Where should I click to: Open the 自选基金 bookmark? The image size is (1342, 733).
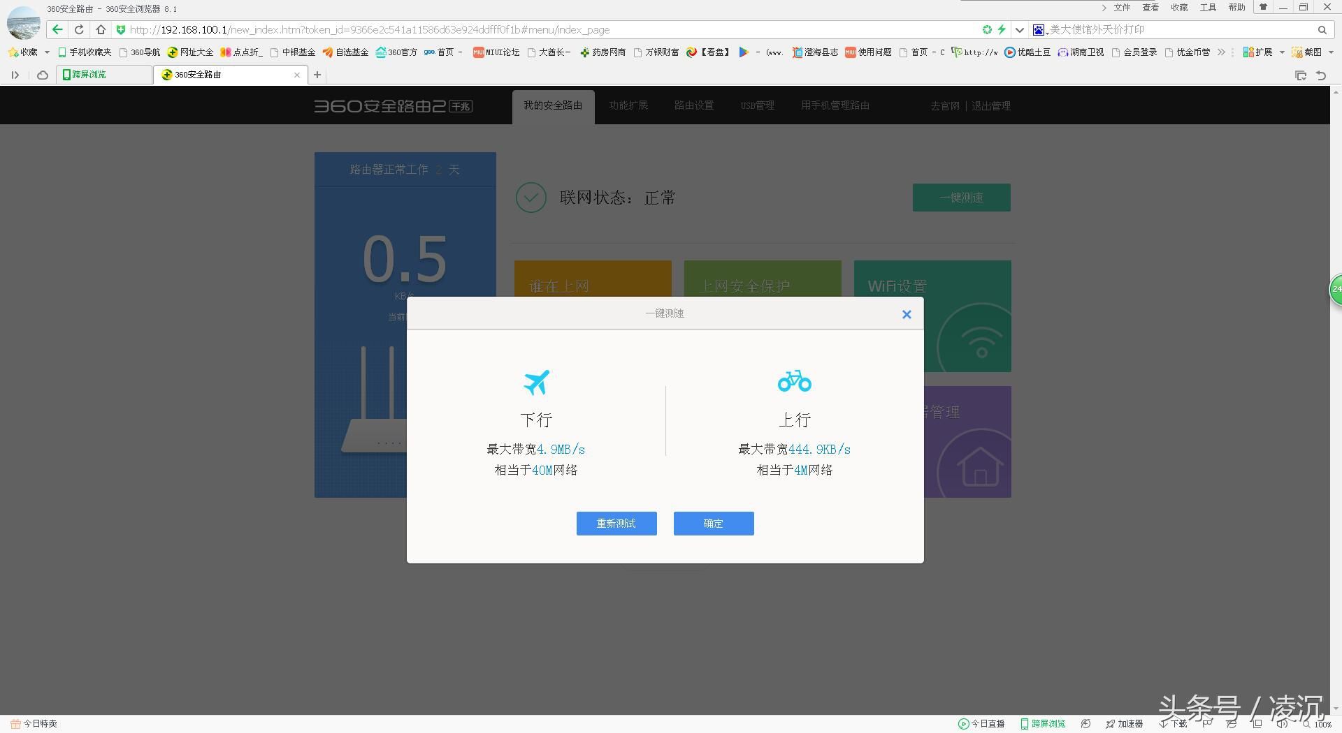coord(345,52)
